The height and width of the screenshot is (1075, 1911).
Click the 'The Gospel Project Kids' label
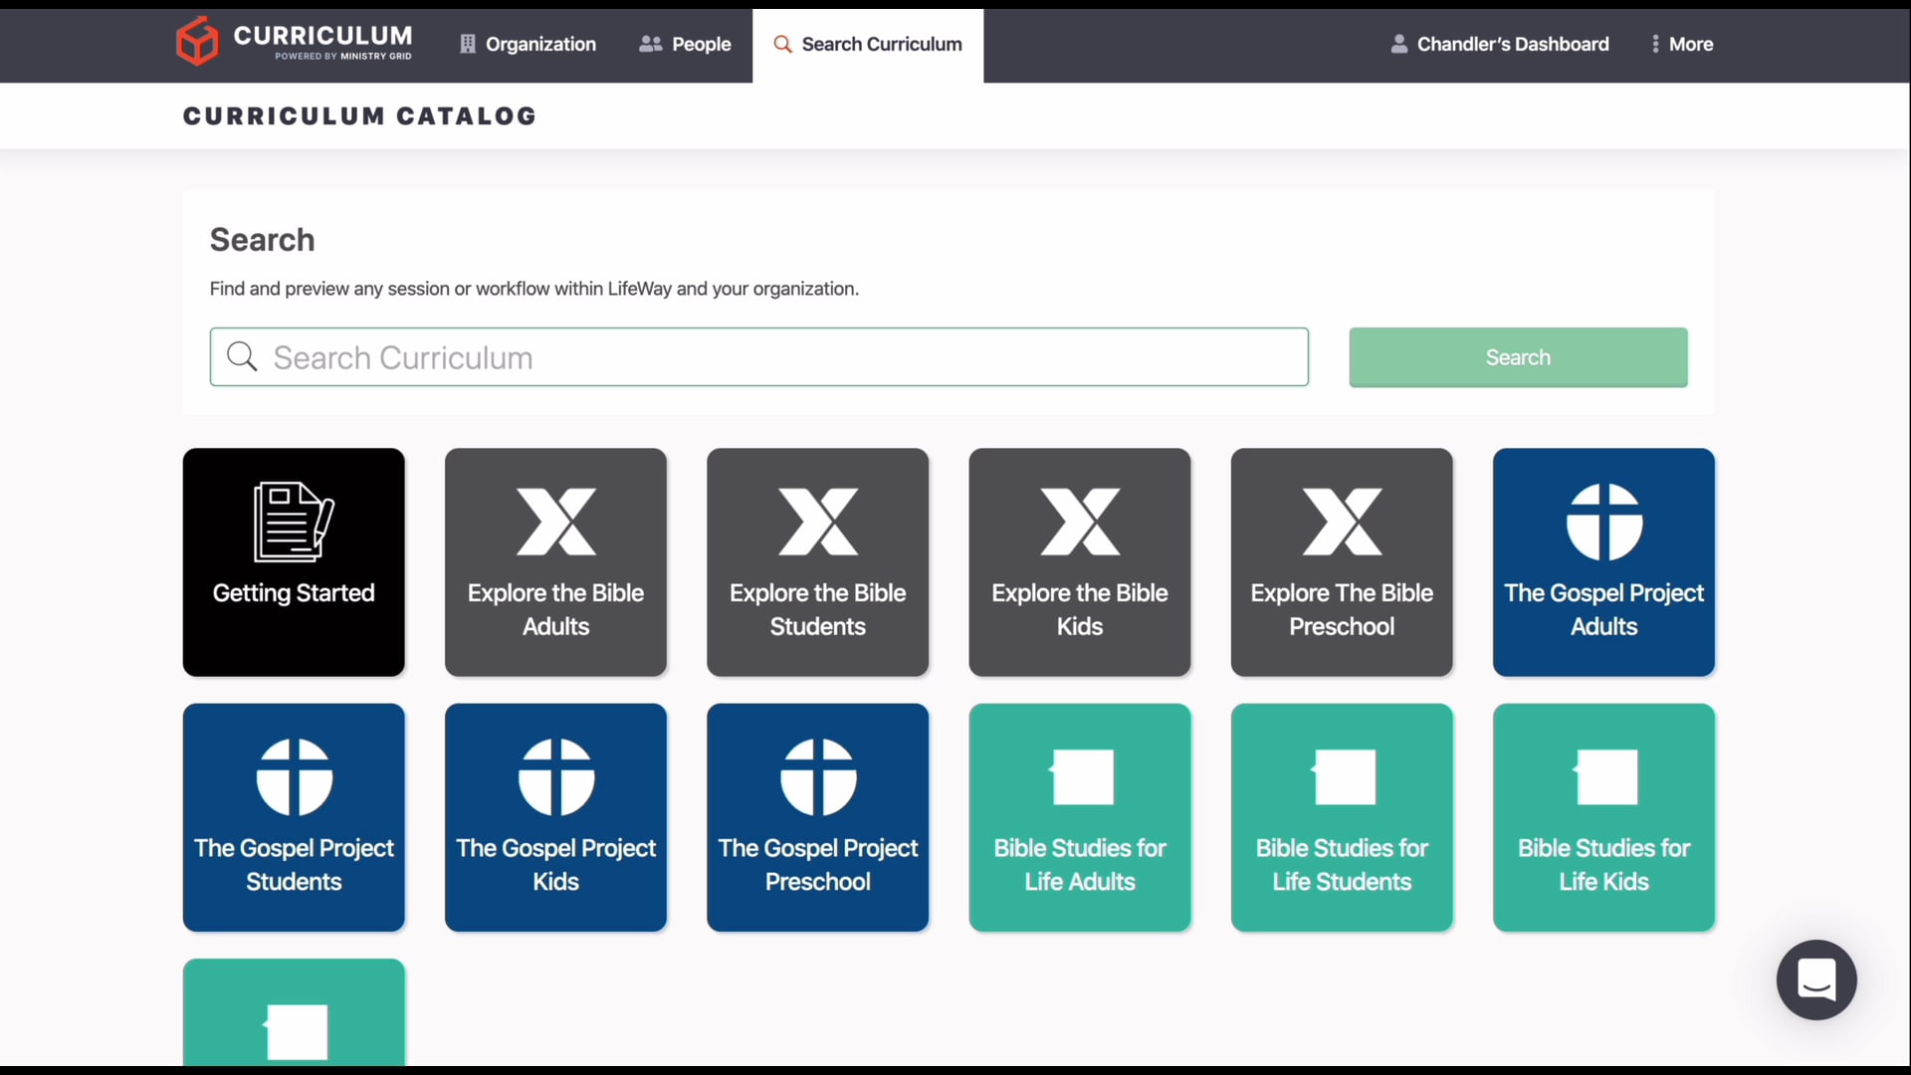click(556, 864)
